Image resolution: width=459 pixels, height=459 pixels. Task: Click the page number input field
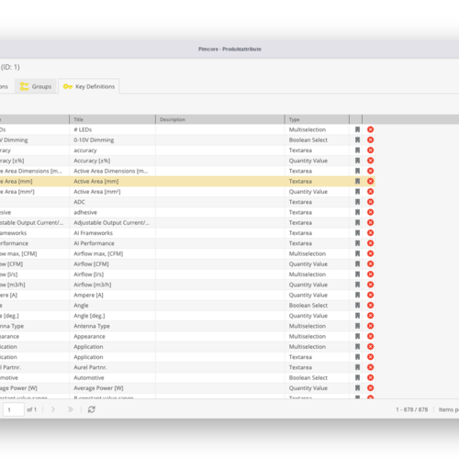(x=14, y=409)
